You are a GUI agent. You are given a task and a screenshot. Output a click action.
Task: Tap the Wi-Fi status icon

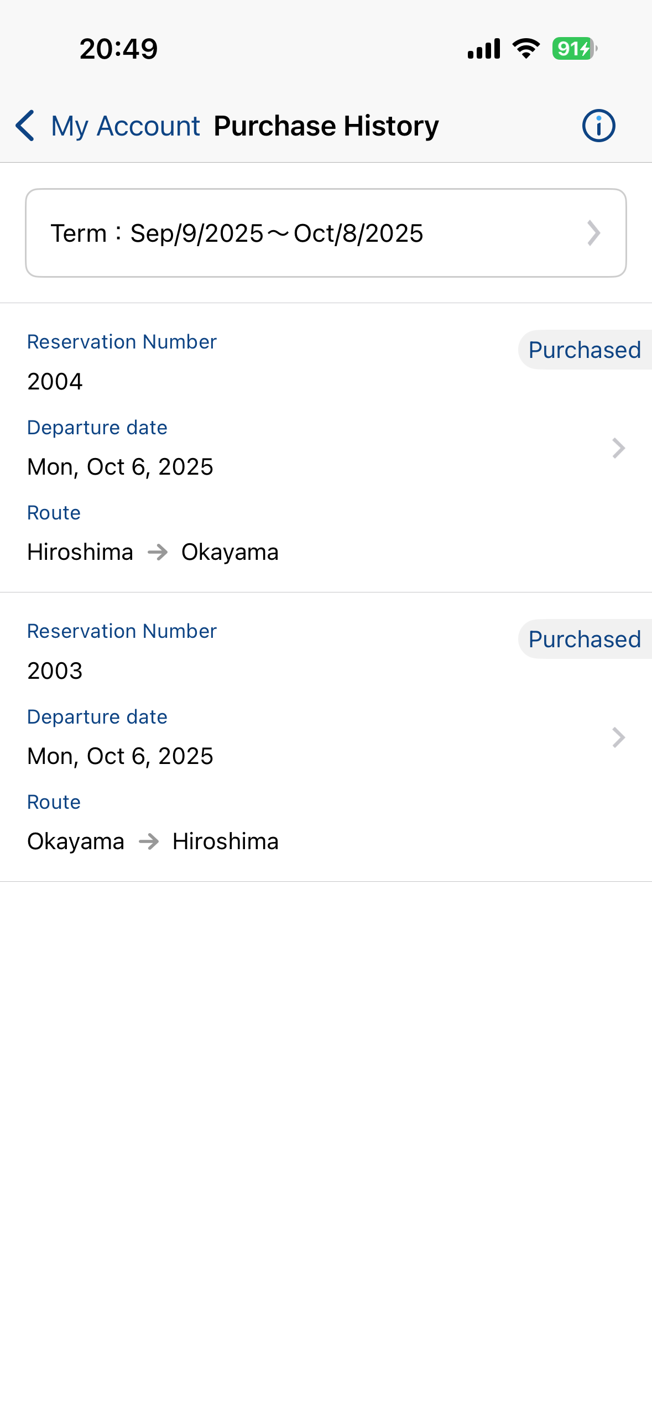pyautogui.click(x=526, y=49)
